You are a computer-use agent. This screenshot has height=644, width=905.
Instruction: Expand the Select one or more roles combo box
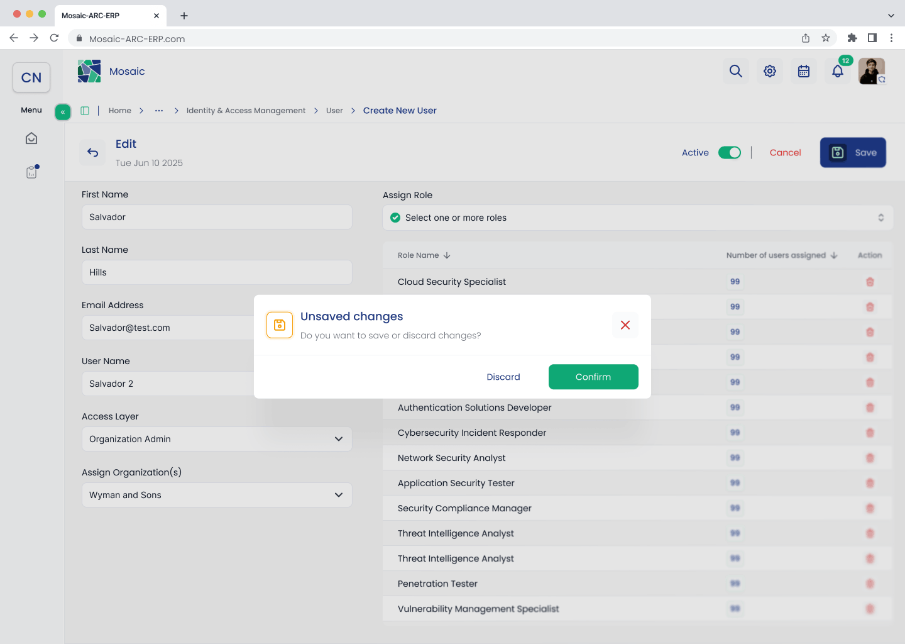[x=638, y=218]
